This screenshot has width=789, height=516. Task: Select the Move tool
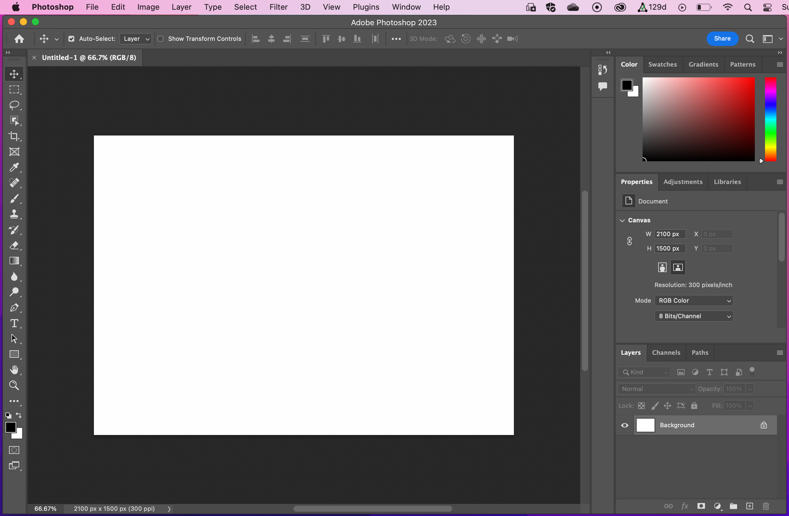click(14, 74)
